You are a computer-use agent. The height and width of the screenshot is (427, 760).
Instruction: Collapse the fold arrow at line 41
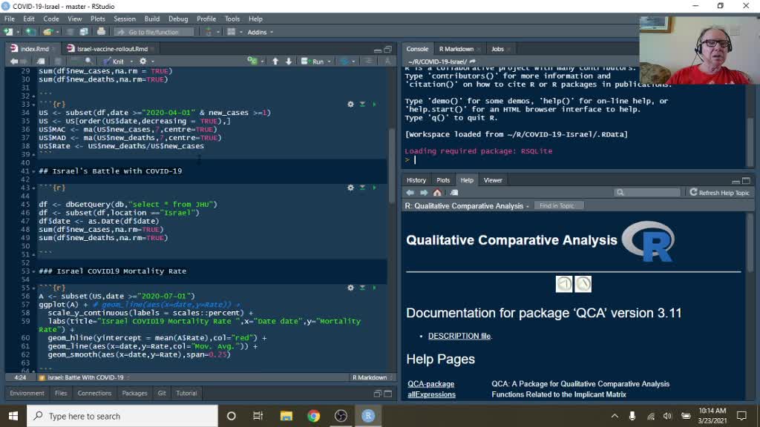click(x=33, y=171)
